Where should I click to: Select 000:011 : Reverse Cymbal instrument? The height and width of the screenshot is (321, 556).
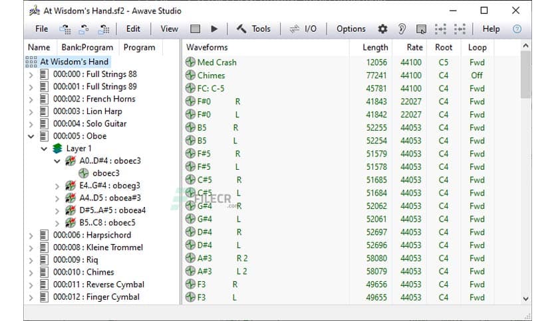point(98,285)
